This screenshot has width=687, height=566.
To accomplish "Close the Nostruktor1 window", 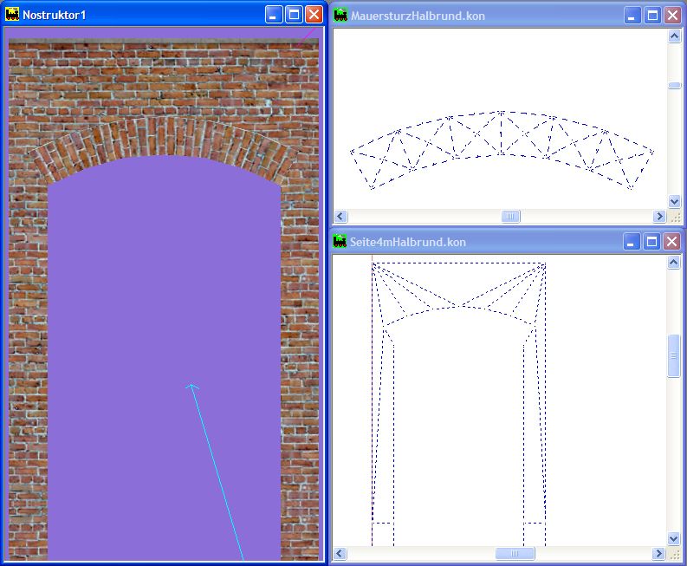I will pyautogui.click(x=314, y=15).
